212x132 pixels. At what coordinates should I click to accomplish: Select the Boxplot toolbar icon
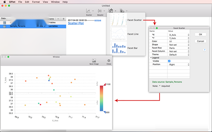coord(100,11)
